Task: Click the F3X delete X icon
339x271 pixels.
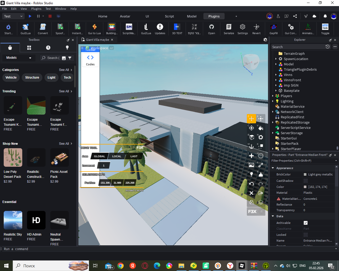Action: (x=251, y=193)
